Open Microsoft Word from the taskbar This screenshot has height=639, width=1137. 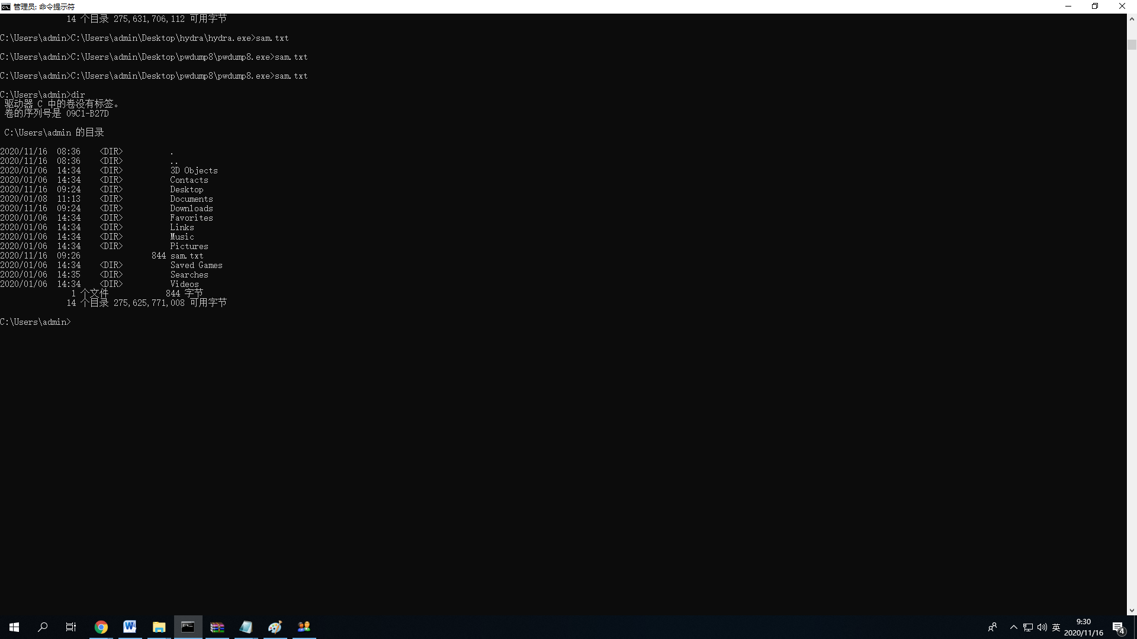130,627
